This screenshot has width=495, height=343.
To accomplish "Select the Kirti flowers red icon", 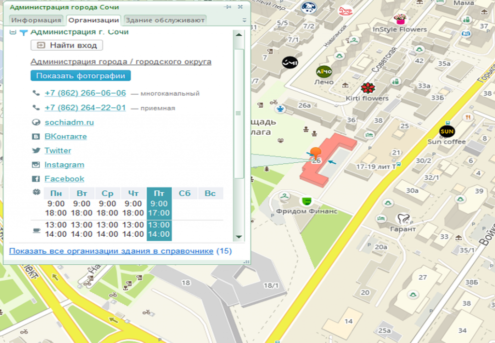I will click(x=368, y=88).
